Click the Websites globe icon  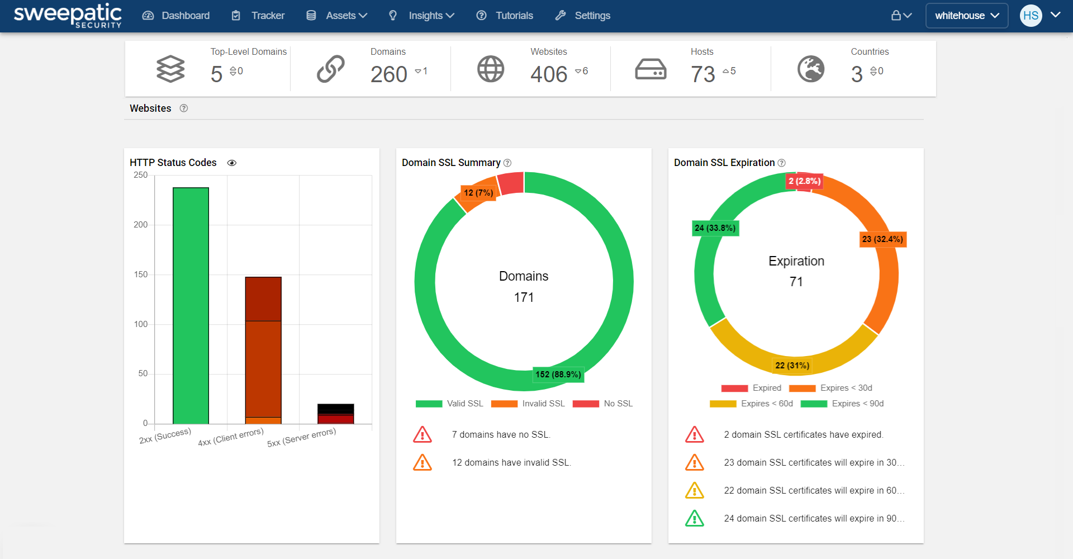[491, 69]
